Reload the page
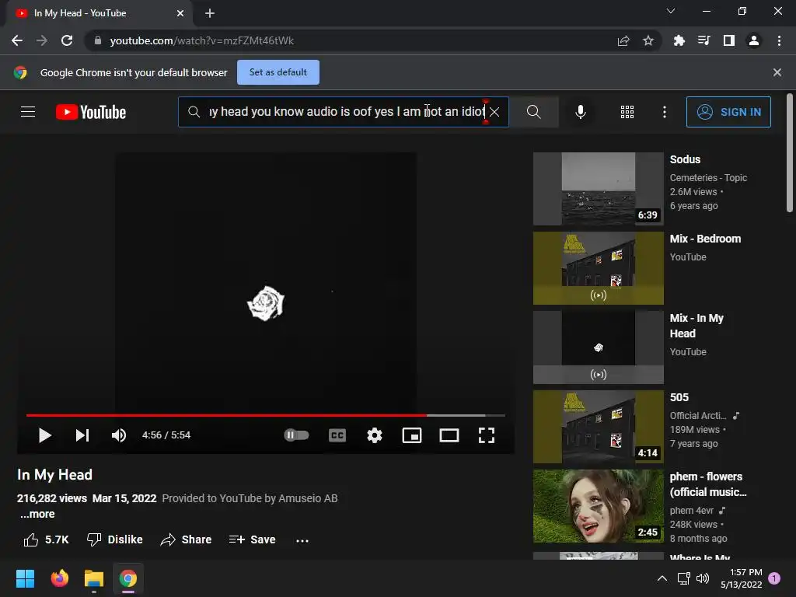The height and width of the screenshot is (597, 796). (x=67, y=40)
